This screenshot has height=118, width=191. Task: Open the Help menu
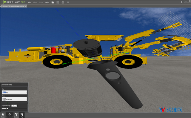click(47, 2)
